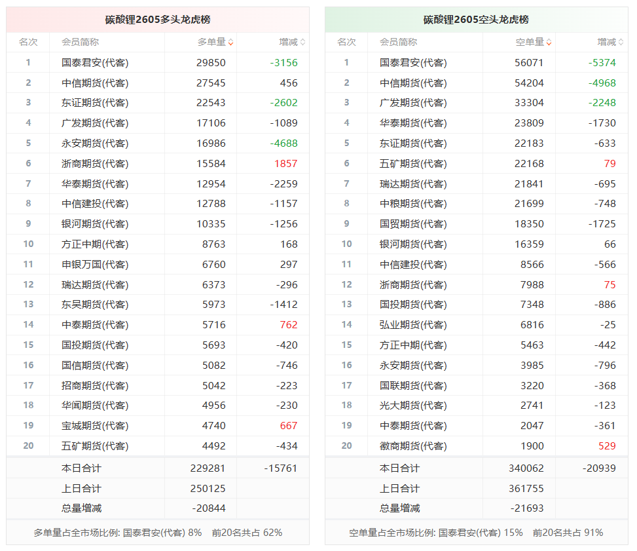Select 东吴期货(代客) row name

coord(95,305)
